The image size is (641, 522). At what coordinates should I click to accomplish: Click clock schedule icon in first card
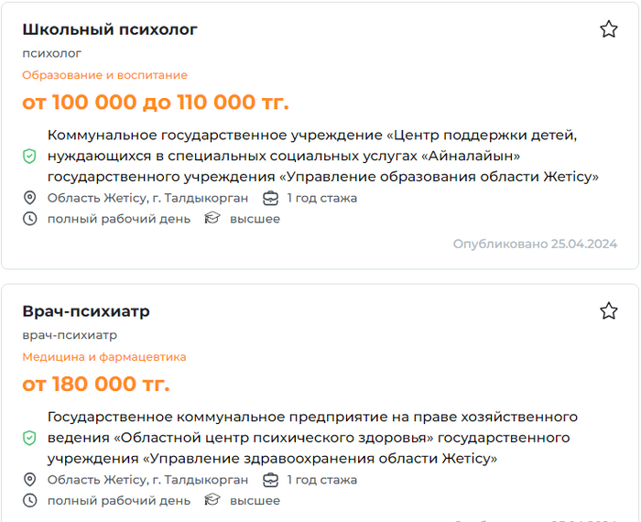coord(29,219)
